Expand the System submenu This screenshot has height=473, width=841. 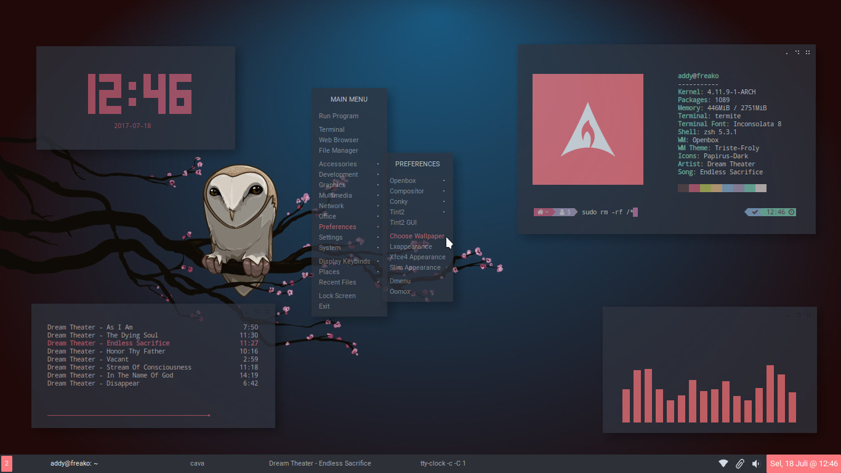pyautogui.click(x=349, y=248)
